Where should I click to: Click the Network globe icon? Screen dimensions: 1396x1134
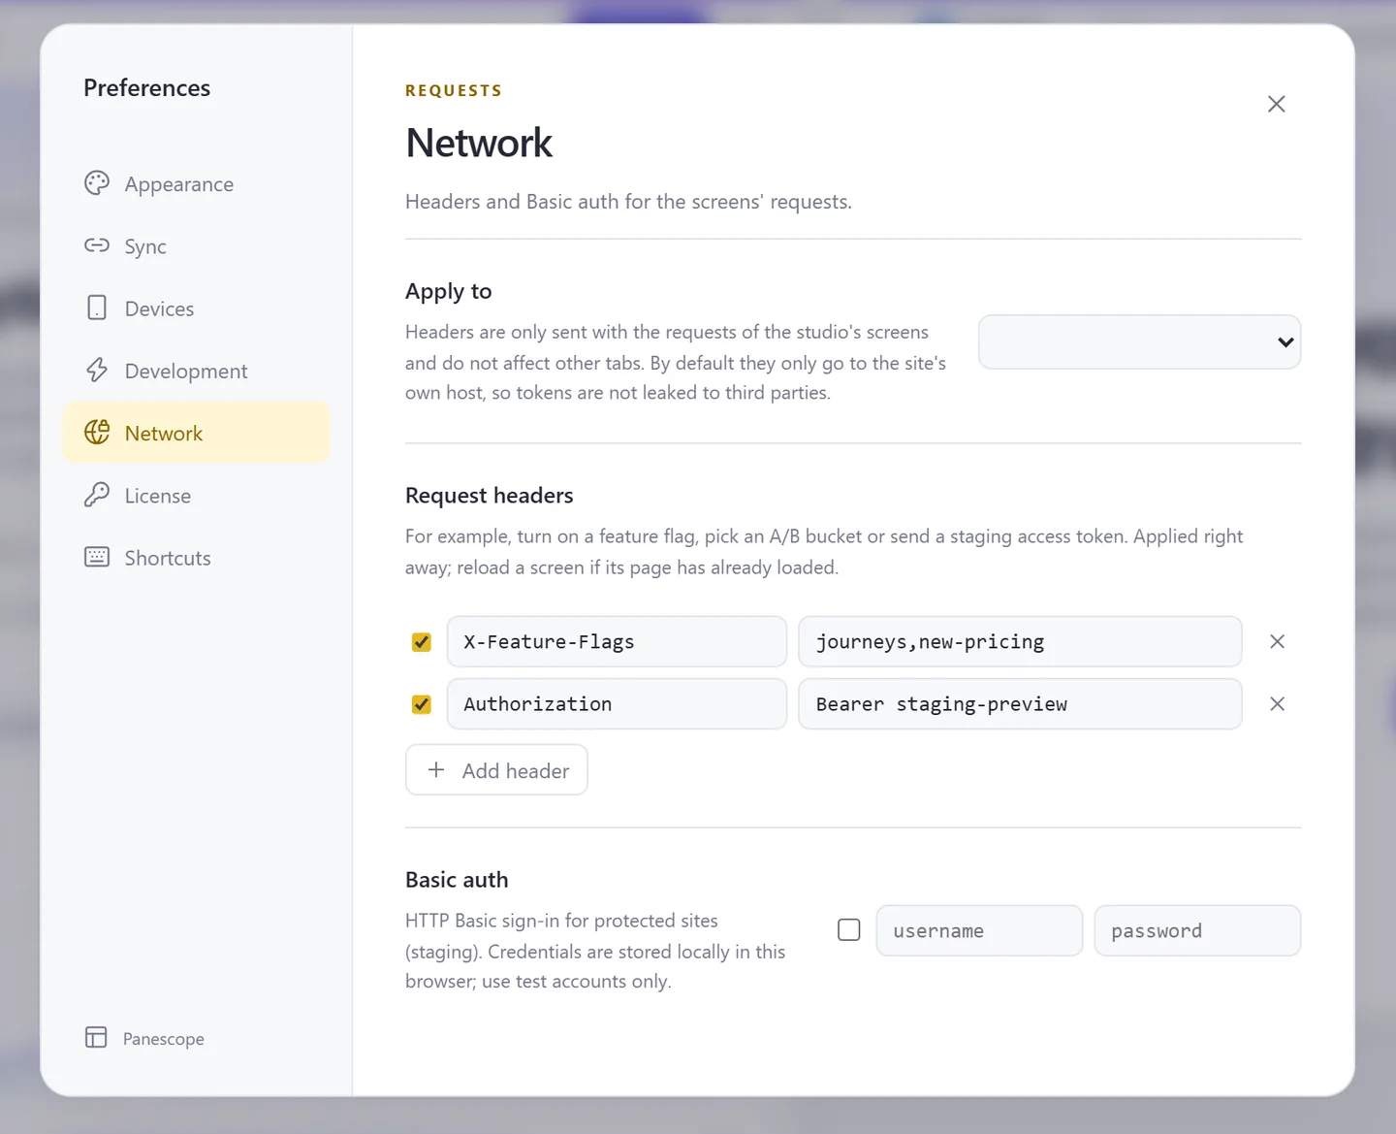point(97,432)
